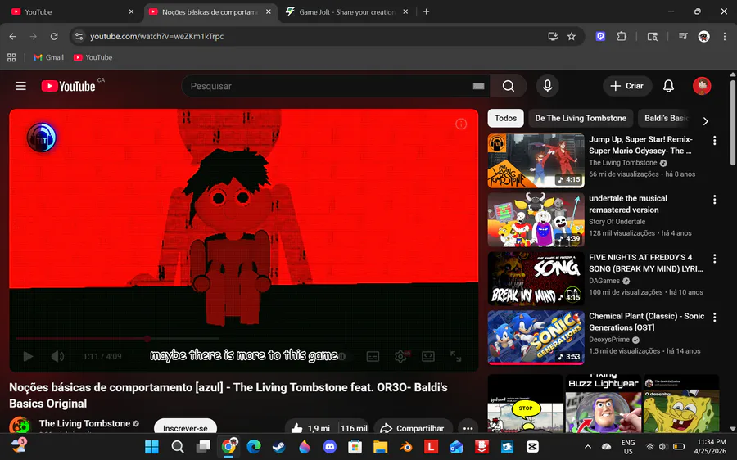
Task: Switch to the Game Jolt browser tab
Action: point(348,11)
